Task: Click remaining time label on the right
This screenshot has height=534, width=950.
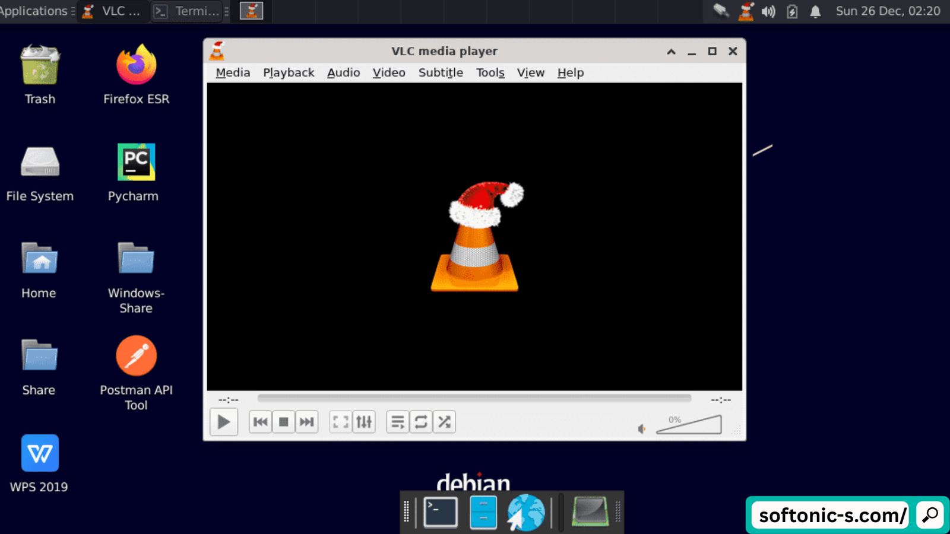Action: pos(721,399)
